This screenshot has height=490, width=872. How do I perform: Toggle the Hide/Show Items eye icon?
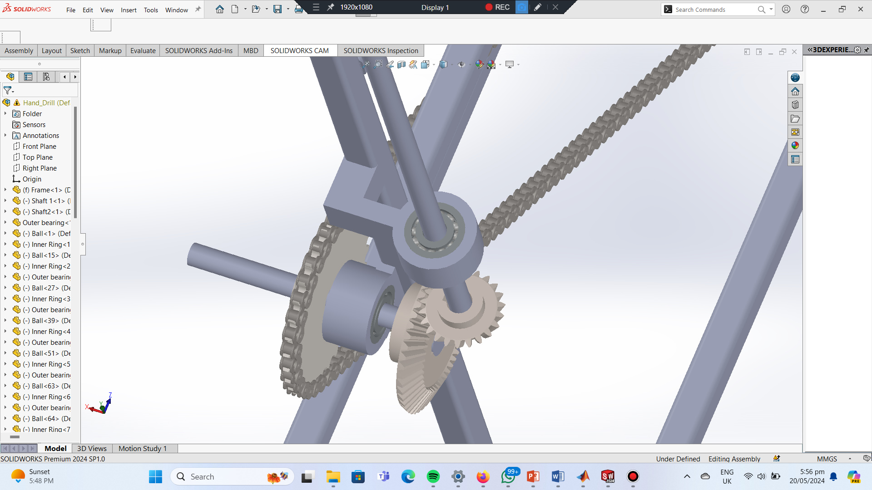tap(461, 64)
